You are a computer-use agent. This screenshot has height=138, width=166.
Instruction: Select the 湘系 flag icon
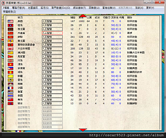click(x=10, y=72)
